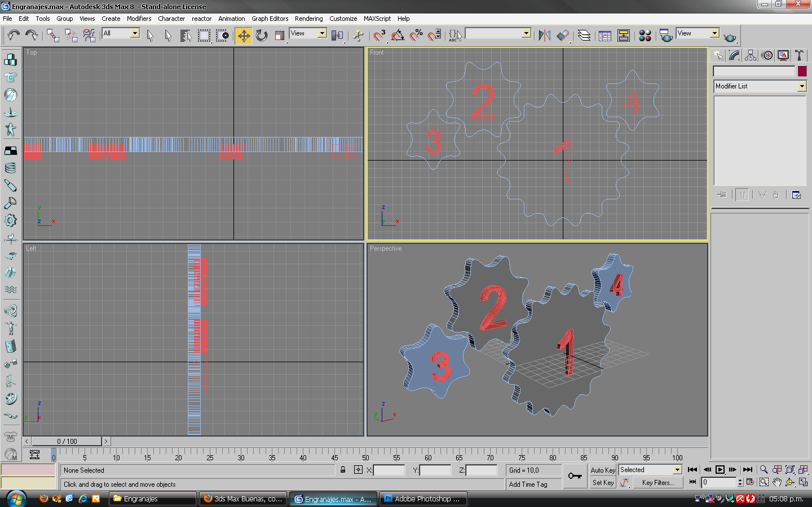Click the Quick Render teapot icon
Viewport: 812px width, 507px height.
(730, 37)
